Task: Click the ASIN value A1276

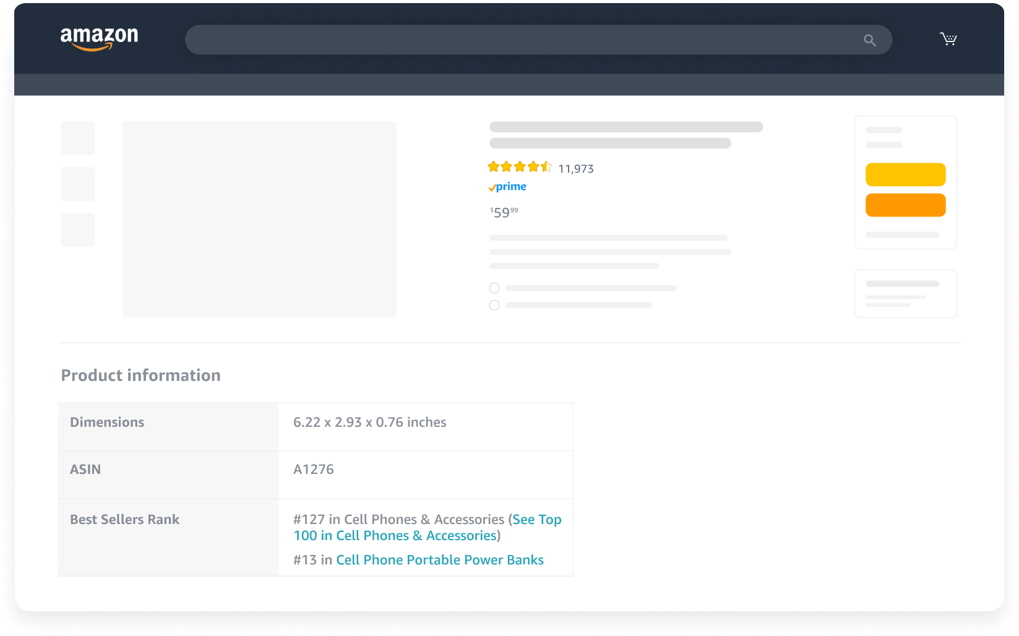Action: point(314,468)
